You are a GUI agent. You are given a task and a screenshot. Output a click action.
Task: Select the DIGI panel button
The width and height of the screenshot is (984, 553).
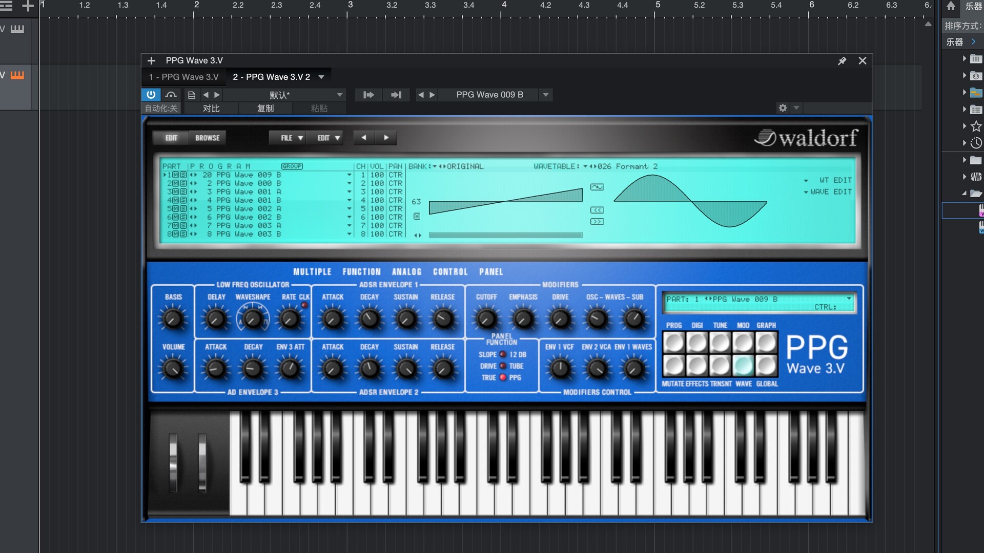point(697,342)
